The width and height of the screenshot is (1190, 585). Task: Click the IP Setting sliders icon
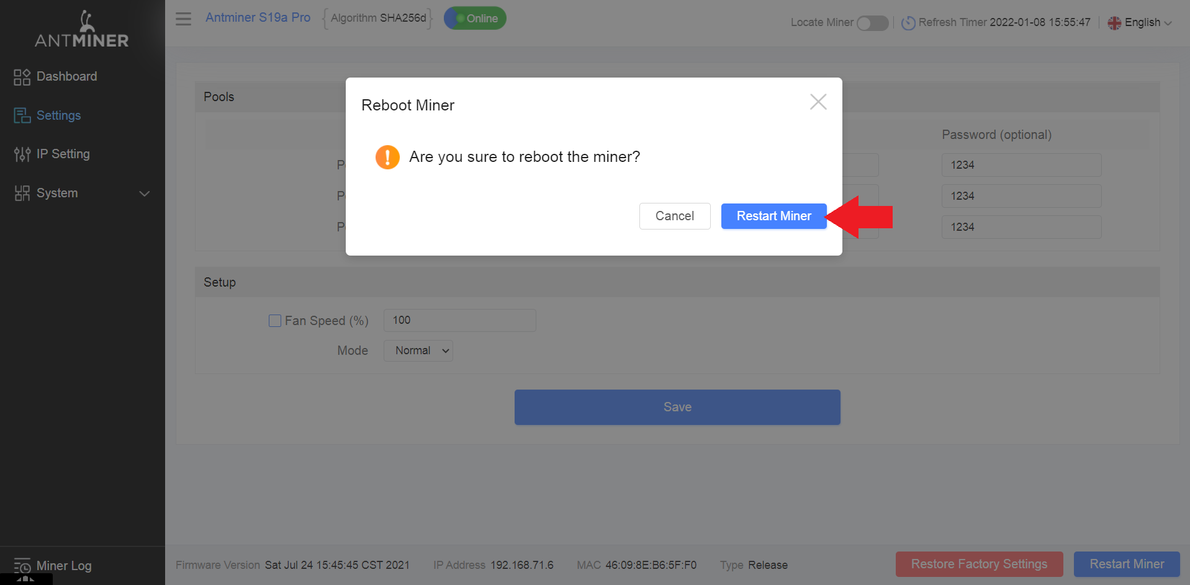(22, 154)
